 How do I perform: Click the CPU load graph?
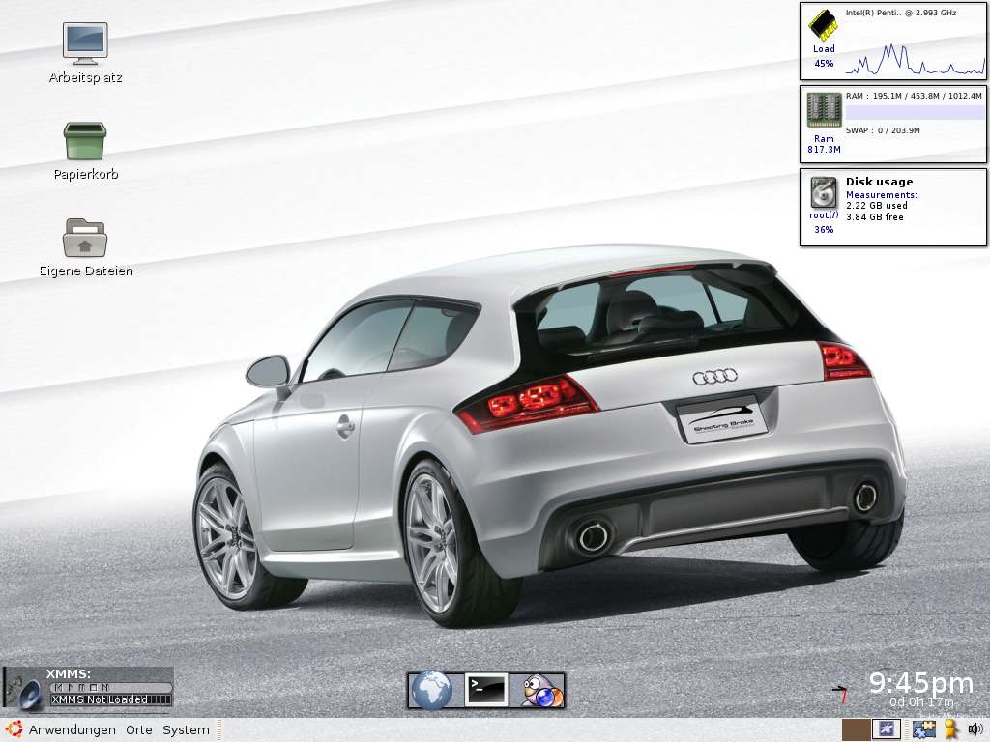coord(915,58)
